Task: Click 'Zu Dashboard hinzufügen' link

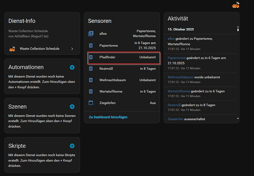Action: point(108,117)
